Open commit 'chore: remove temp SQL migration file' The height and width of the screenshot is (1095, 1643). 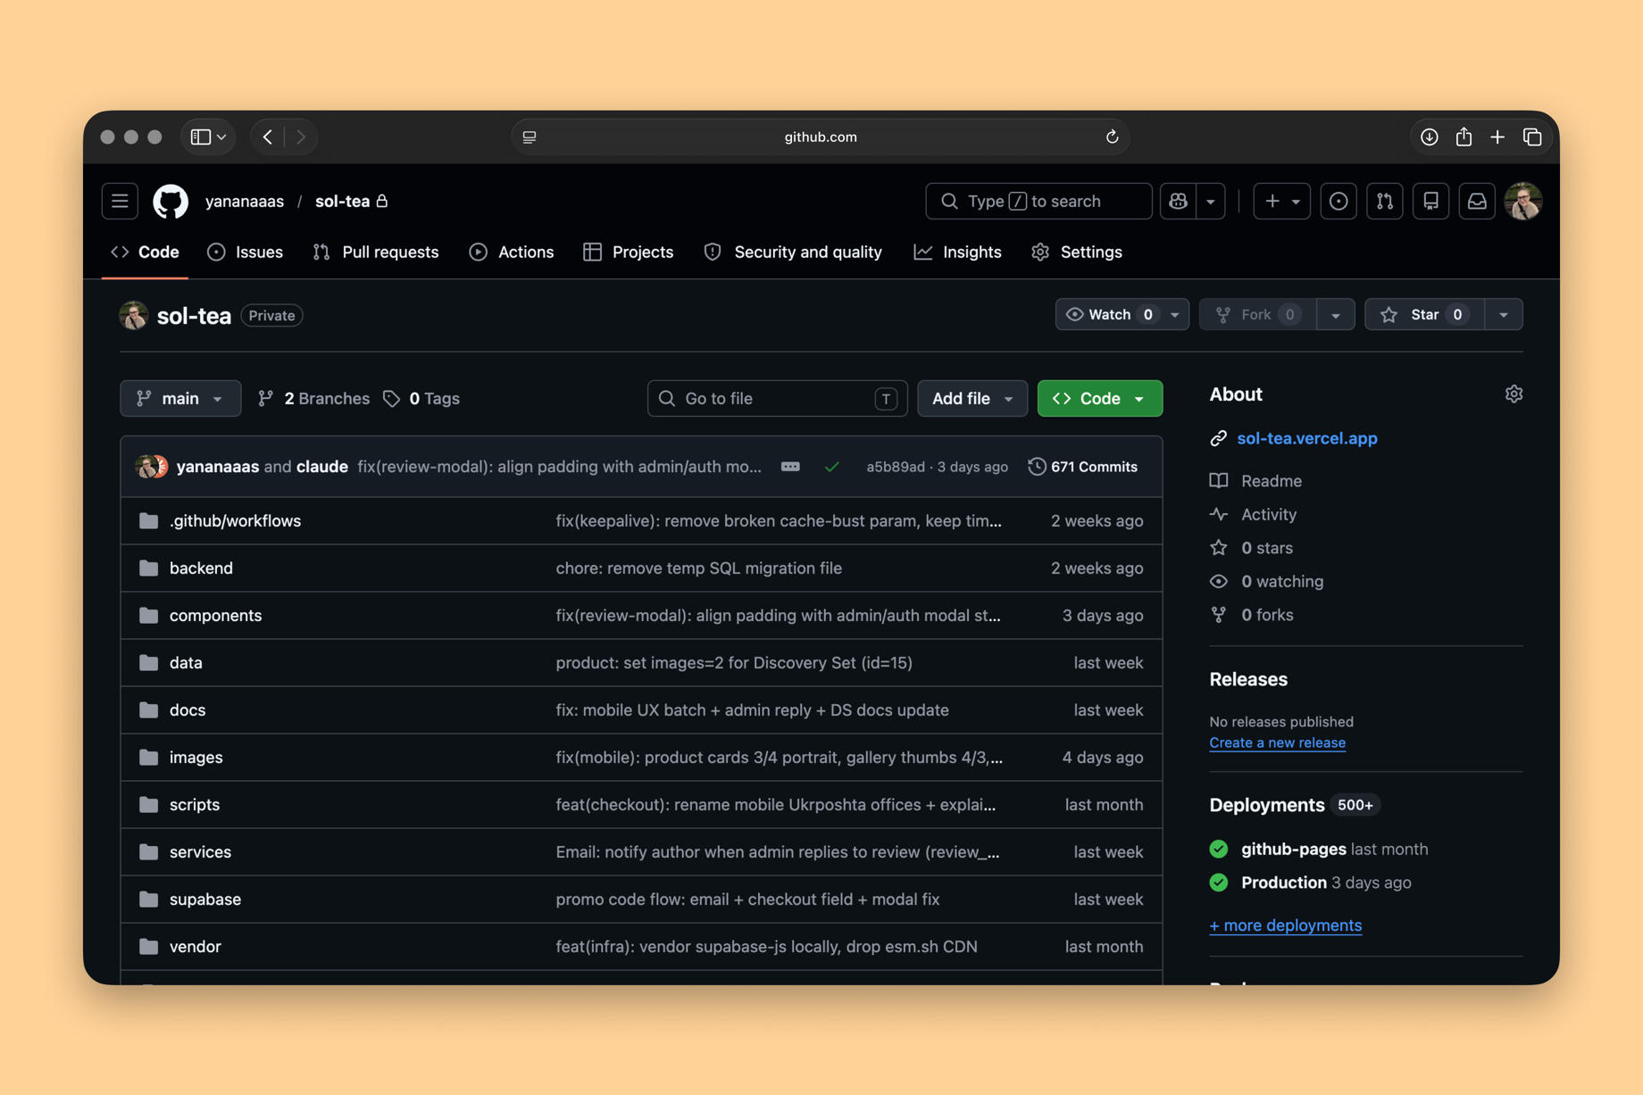click(698, 568)
